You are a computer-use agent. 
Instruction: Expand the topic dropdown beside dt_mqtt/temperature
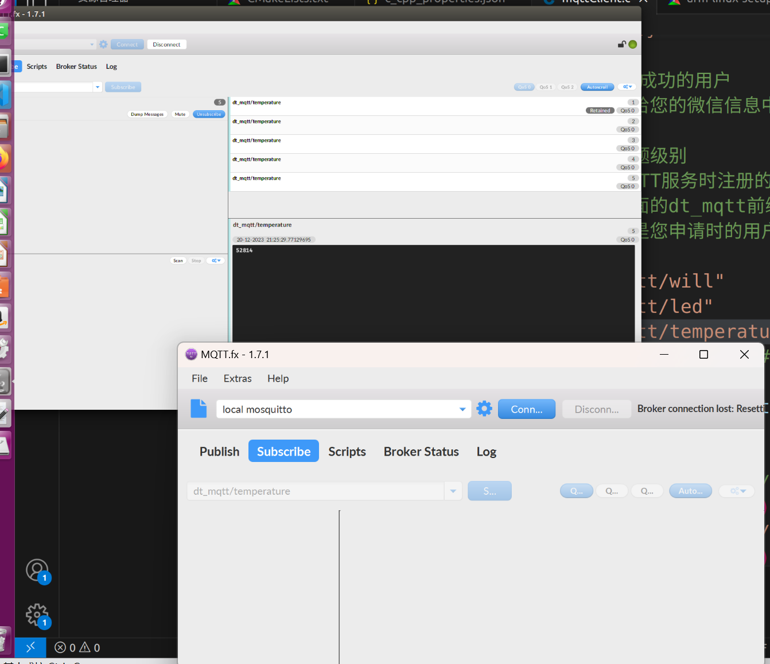pos(453,491)
